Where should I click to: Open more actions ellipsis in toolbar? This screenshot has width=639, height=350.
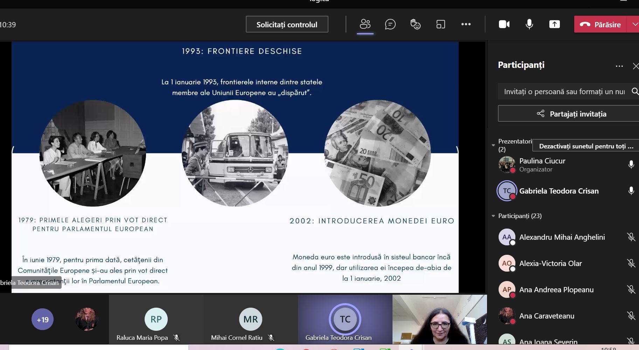coord(466,24)
